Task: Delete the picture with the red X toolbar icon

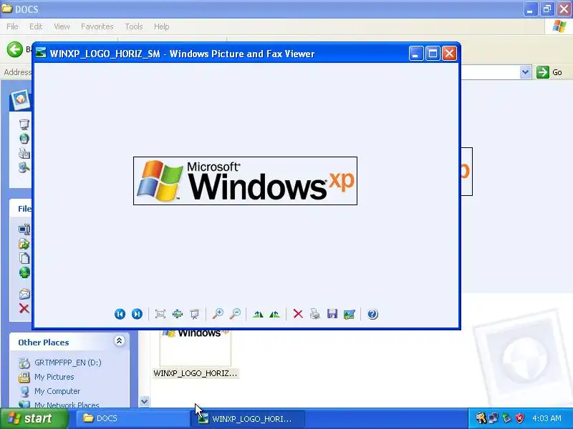Action: (298, 314)
